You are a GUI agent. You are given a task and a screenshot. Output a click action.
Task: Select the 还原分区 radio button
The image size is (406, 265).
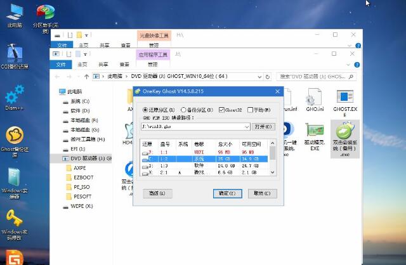click(x=145, y=109)
